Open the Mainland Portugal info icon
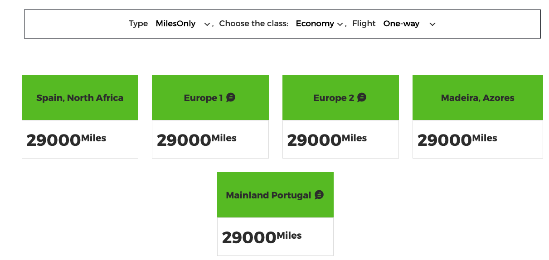The width and height of the screenshot is (549, 260). coord(319,195)
